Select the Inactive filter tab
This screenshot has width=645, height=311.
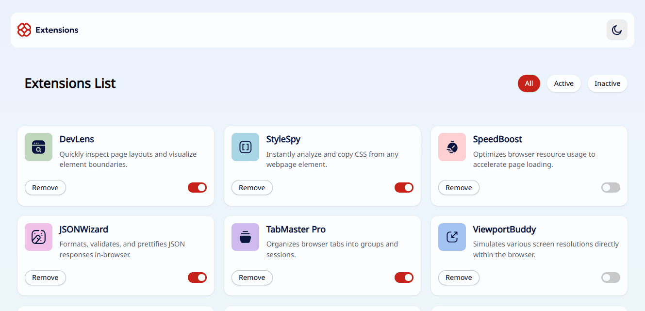tap(607, 83)
